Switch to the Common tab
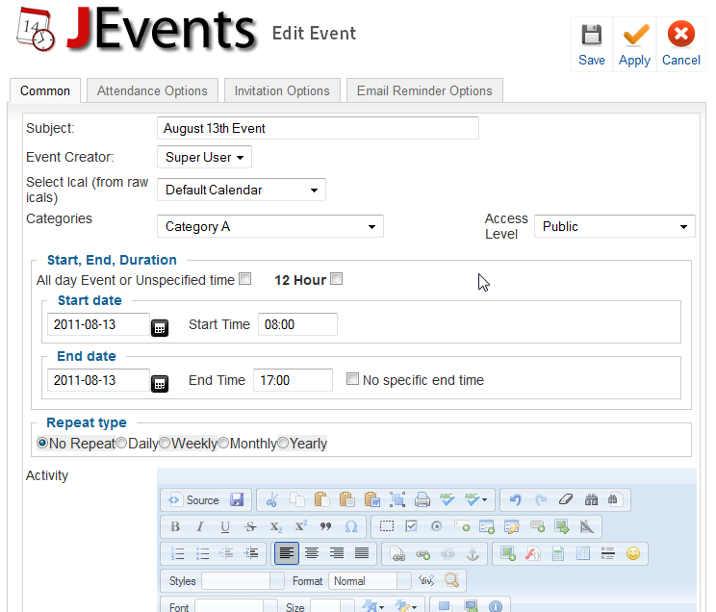The height and width of the screenshot is (612, 716). pyautogui.click(x=45, y=90)
